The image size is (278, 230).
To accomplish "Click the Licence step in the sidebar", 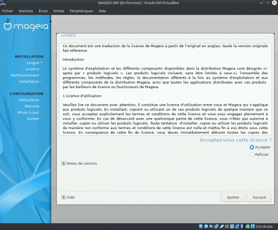I will point(32,69).
